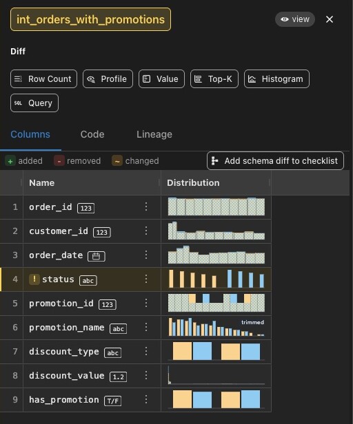Screen dimensions: 353x424
Task: Select the promotion_id column name
Action: coord(61,303)
